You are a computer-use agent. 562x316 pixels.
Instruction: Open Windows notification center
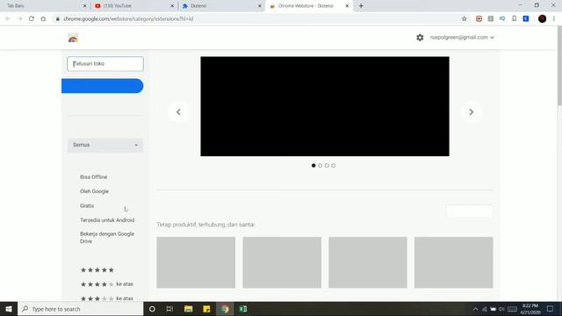(551, 309)
